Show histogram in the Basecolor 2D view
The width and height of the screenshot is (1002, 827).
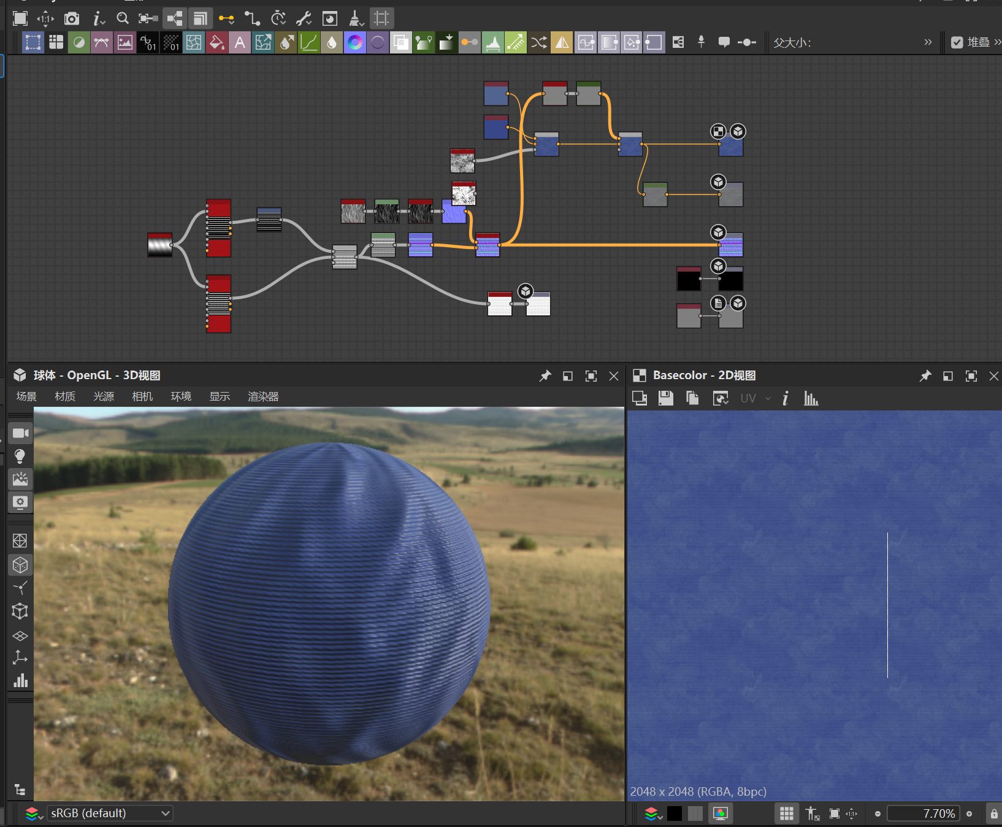pos(811,398)
